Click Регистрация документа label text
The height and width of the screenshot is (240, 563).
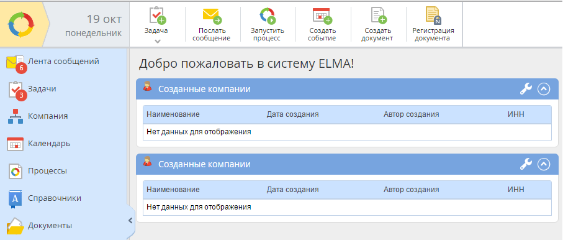[433, 35]
